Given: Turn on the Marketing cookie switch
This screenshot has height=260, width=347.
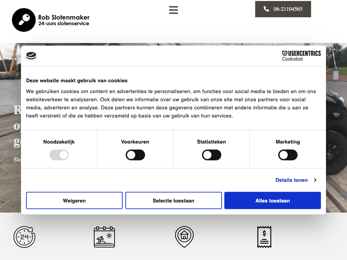Looking at the screenshot, I should (288, 155).
